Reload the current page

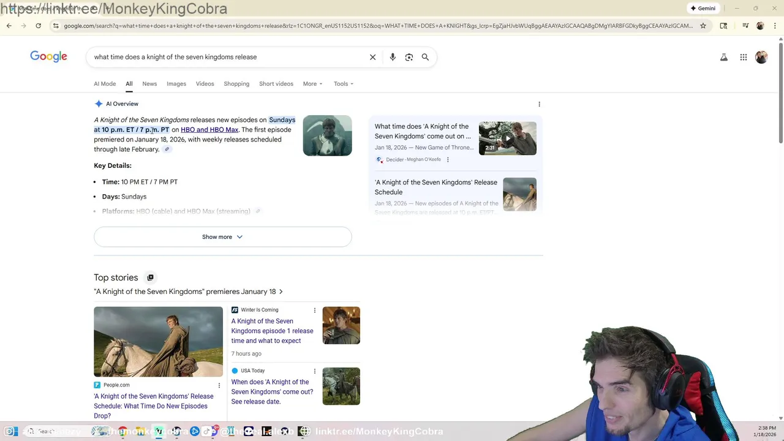click(38, 26)
